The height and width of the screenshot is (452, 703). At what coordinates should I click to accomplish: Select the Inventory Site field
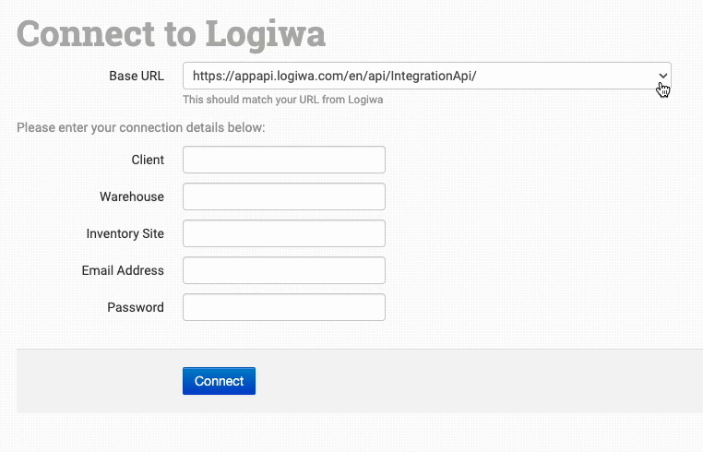(283, 233)
